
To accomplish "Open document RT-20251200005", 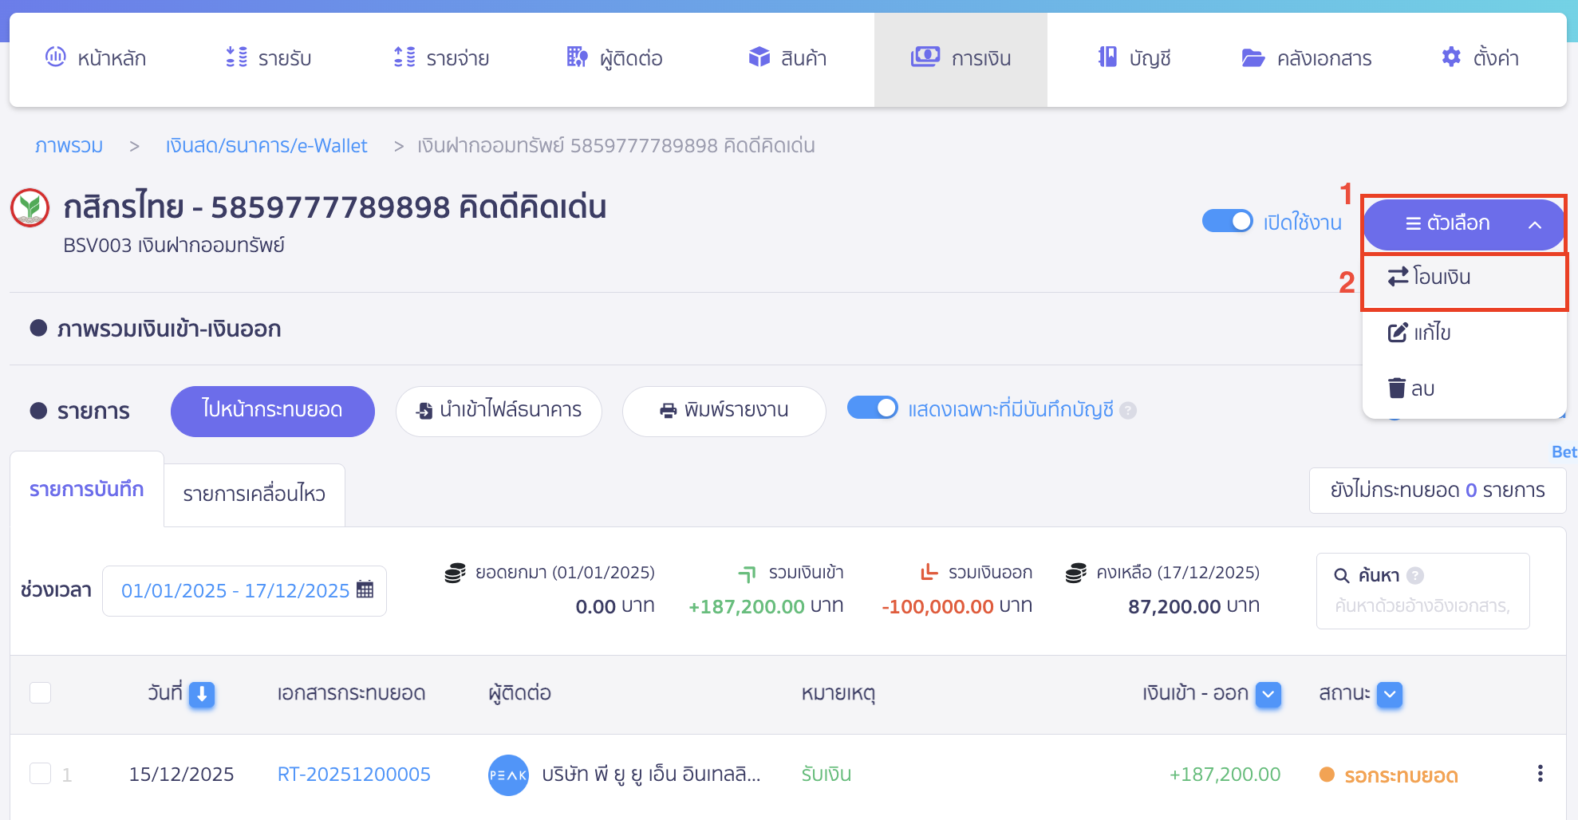I will click(x=353, y=774).
